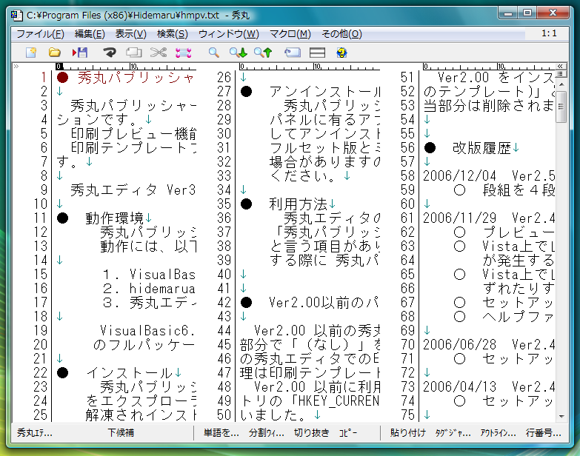Click line number 1 in gutter

pos(44,78)
